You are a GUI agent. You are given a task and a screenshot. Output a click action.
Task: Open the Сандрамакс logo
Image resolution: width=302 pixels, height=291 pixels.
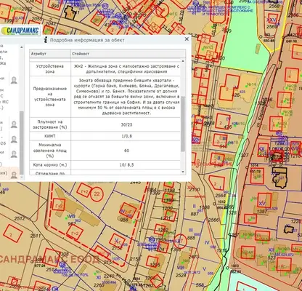point(20,31)
